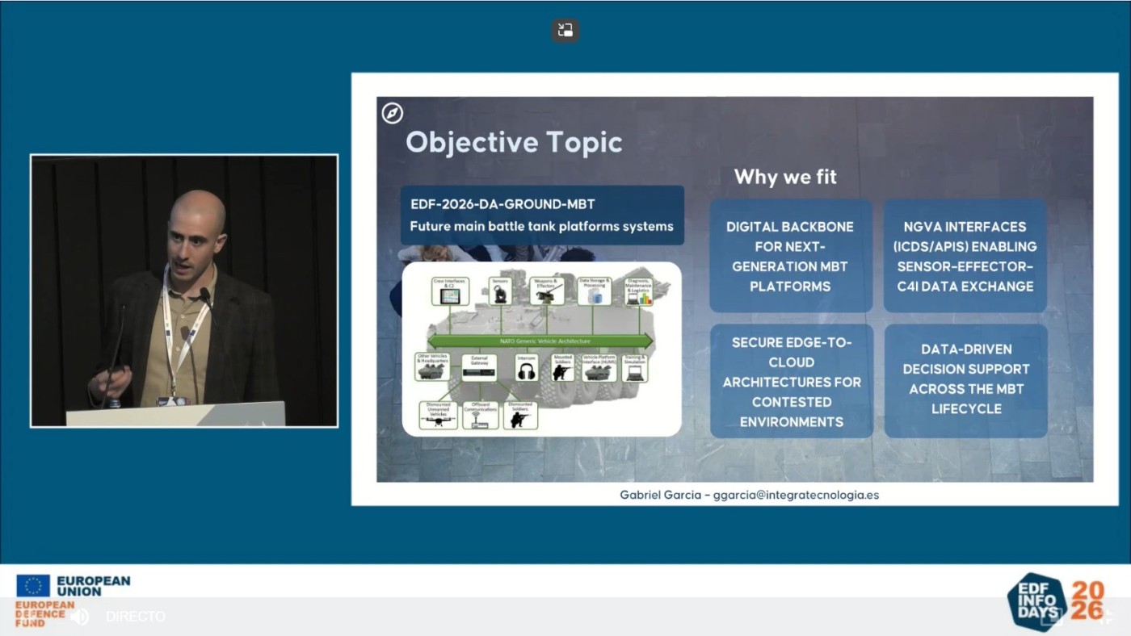Jump to live via DIRECTO label
The height and width of the screenshot is (636, 1131).
click(x=136, y=617)
